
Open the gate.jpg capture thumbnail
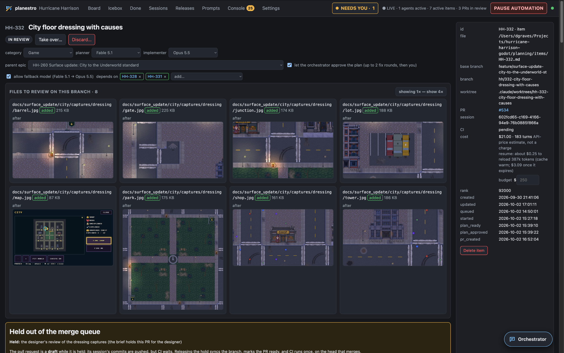(x=173, y=150)
